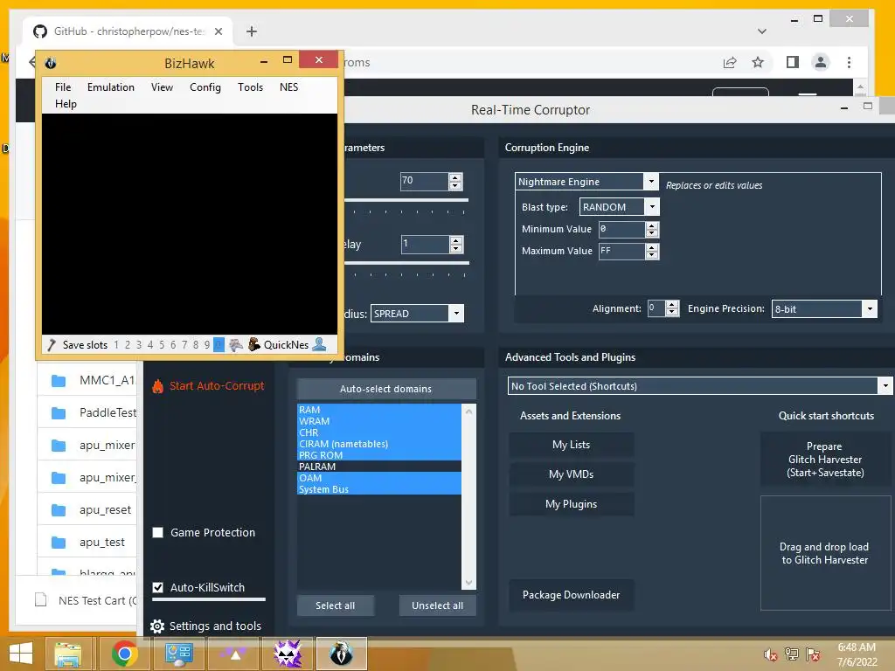
Task: Open My Lists
Action: 572,445
